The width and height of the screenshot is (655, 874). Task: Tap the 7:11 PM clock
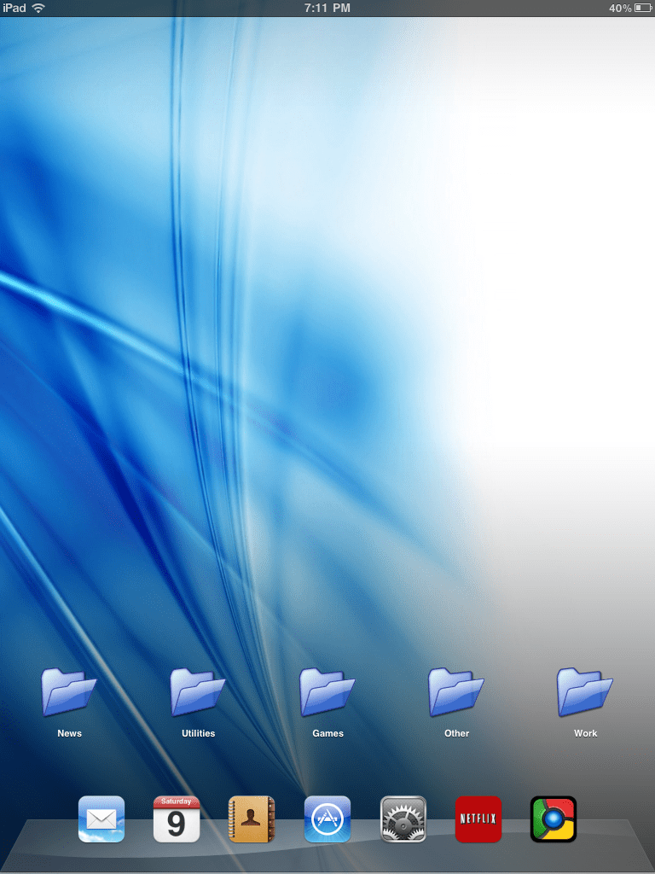click(x=327, y=8)
